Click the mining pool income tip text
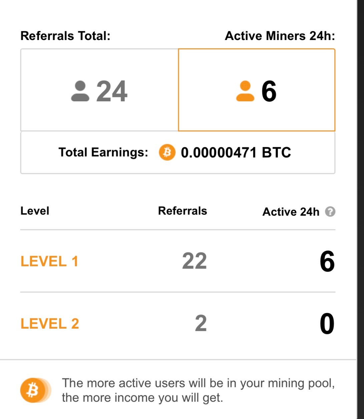 (x=198, y=390)
